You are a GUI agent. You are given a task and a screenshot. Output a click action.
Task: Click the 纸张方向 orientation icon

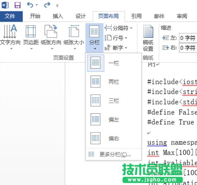(51, 32)
